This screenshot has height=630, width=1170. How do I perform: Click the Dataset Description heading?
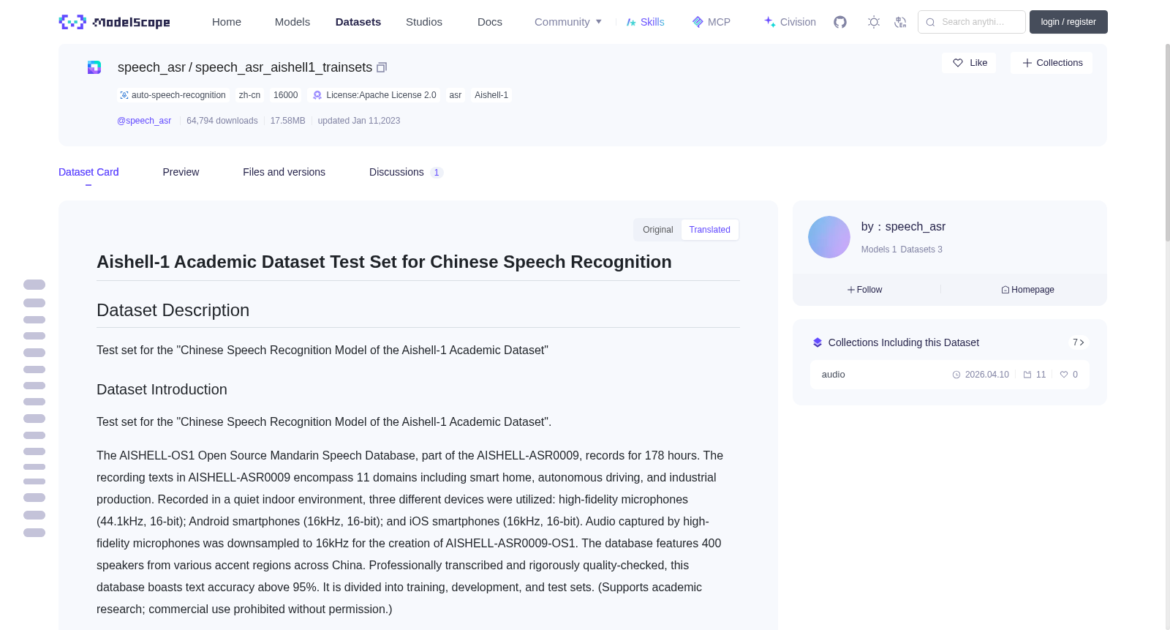(173, 310)
